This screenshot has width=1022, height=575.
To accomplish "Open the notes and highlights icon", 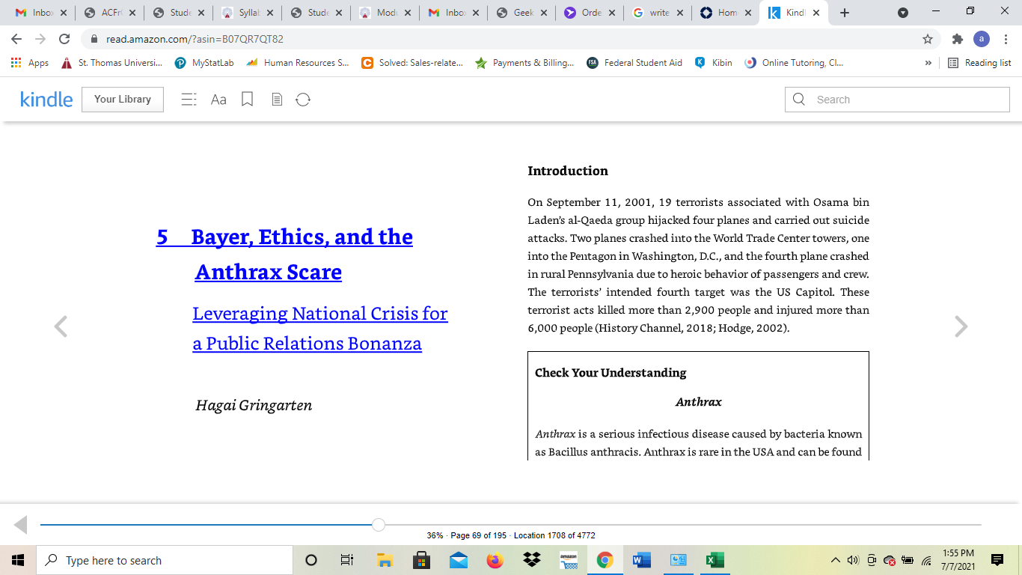I will tap(277, 100).
